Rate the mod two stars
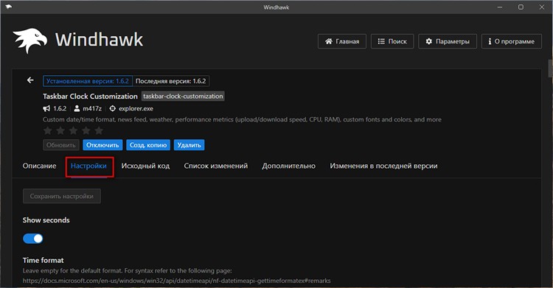This screenshot has width=553, height=288. coord(60,131)
